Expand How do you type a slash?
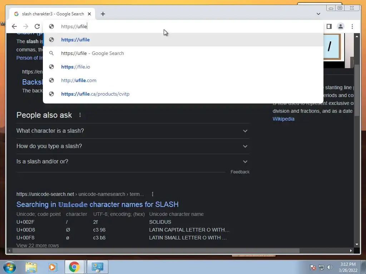The height and width of the screenshot is (274, 366). pos(133,146)
